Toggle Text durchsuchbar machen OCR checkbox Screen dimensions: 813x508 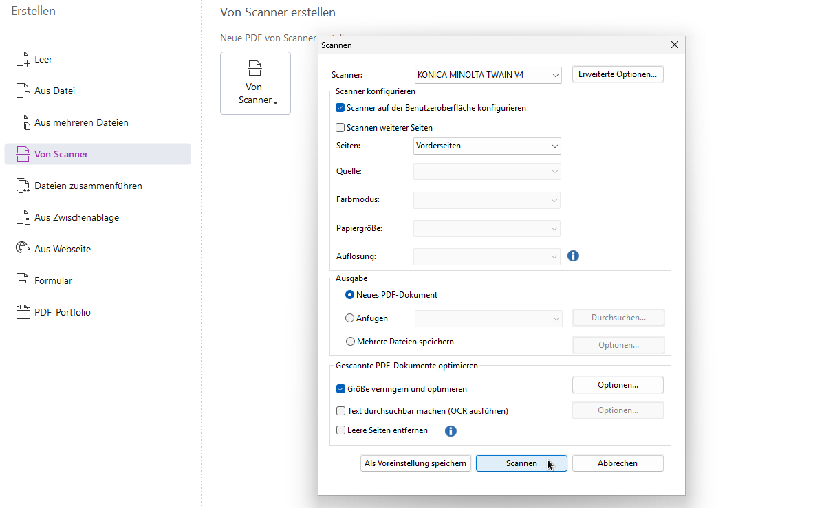pos(340,411)
